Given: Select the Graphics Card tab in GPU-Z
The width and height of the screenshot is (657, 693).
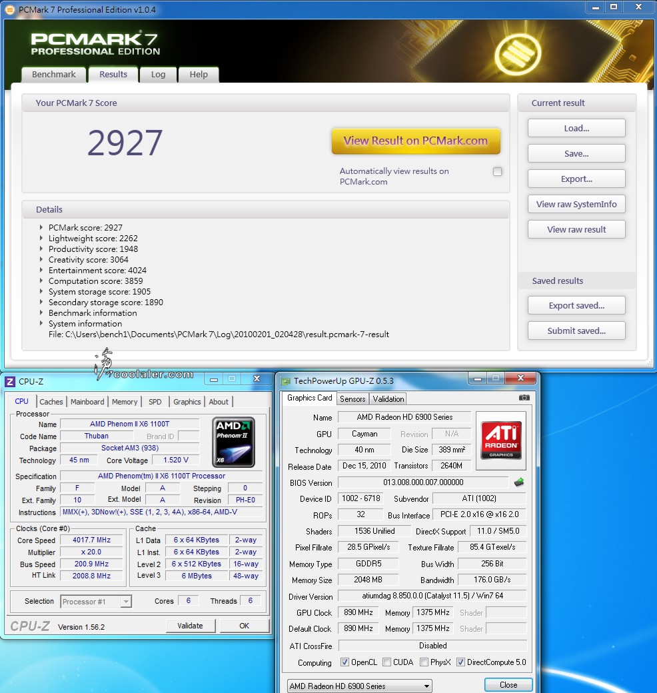Looking at the screenshot, I should (309, 398).
